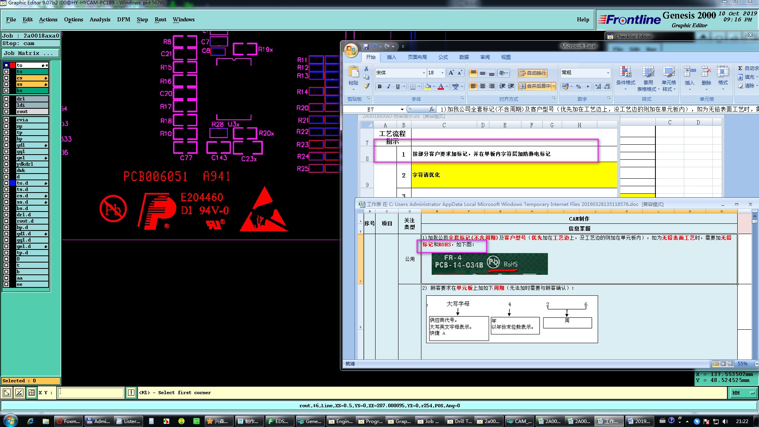Screen dimensions: 759x427
Task: Click the increase font size icon
Action: click(x=451, y=73)
